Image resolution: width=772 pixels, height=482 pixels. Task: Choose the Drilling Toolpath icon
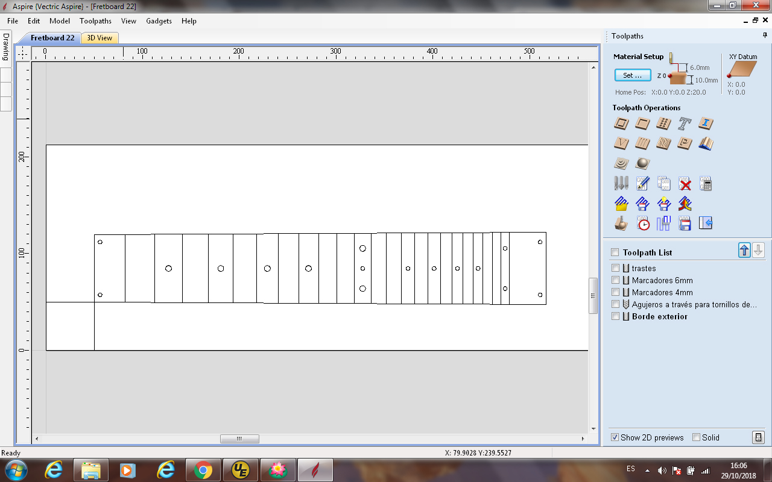663,124
